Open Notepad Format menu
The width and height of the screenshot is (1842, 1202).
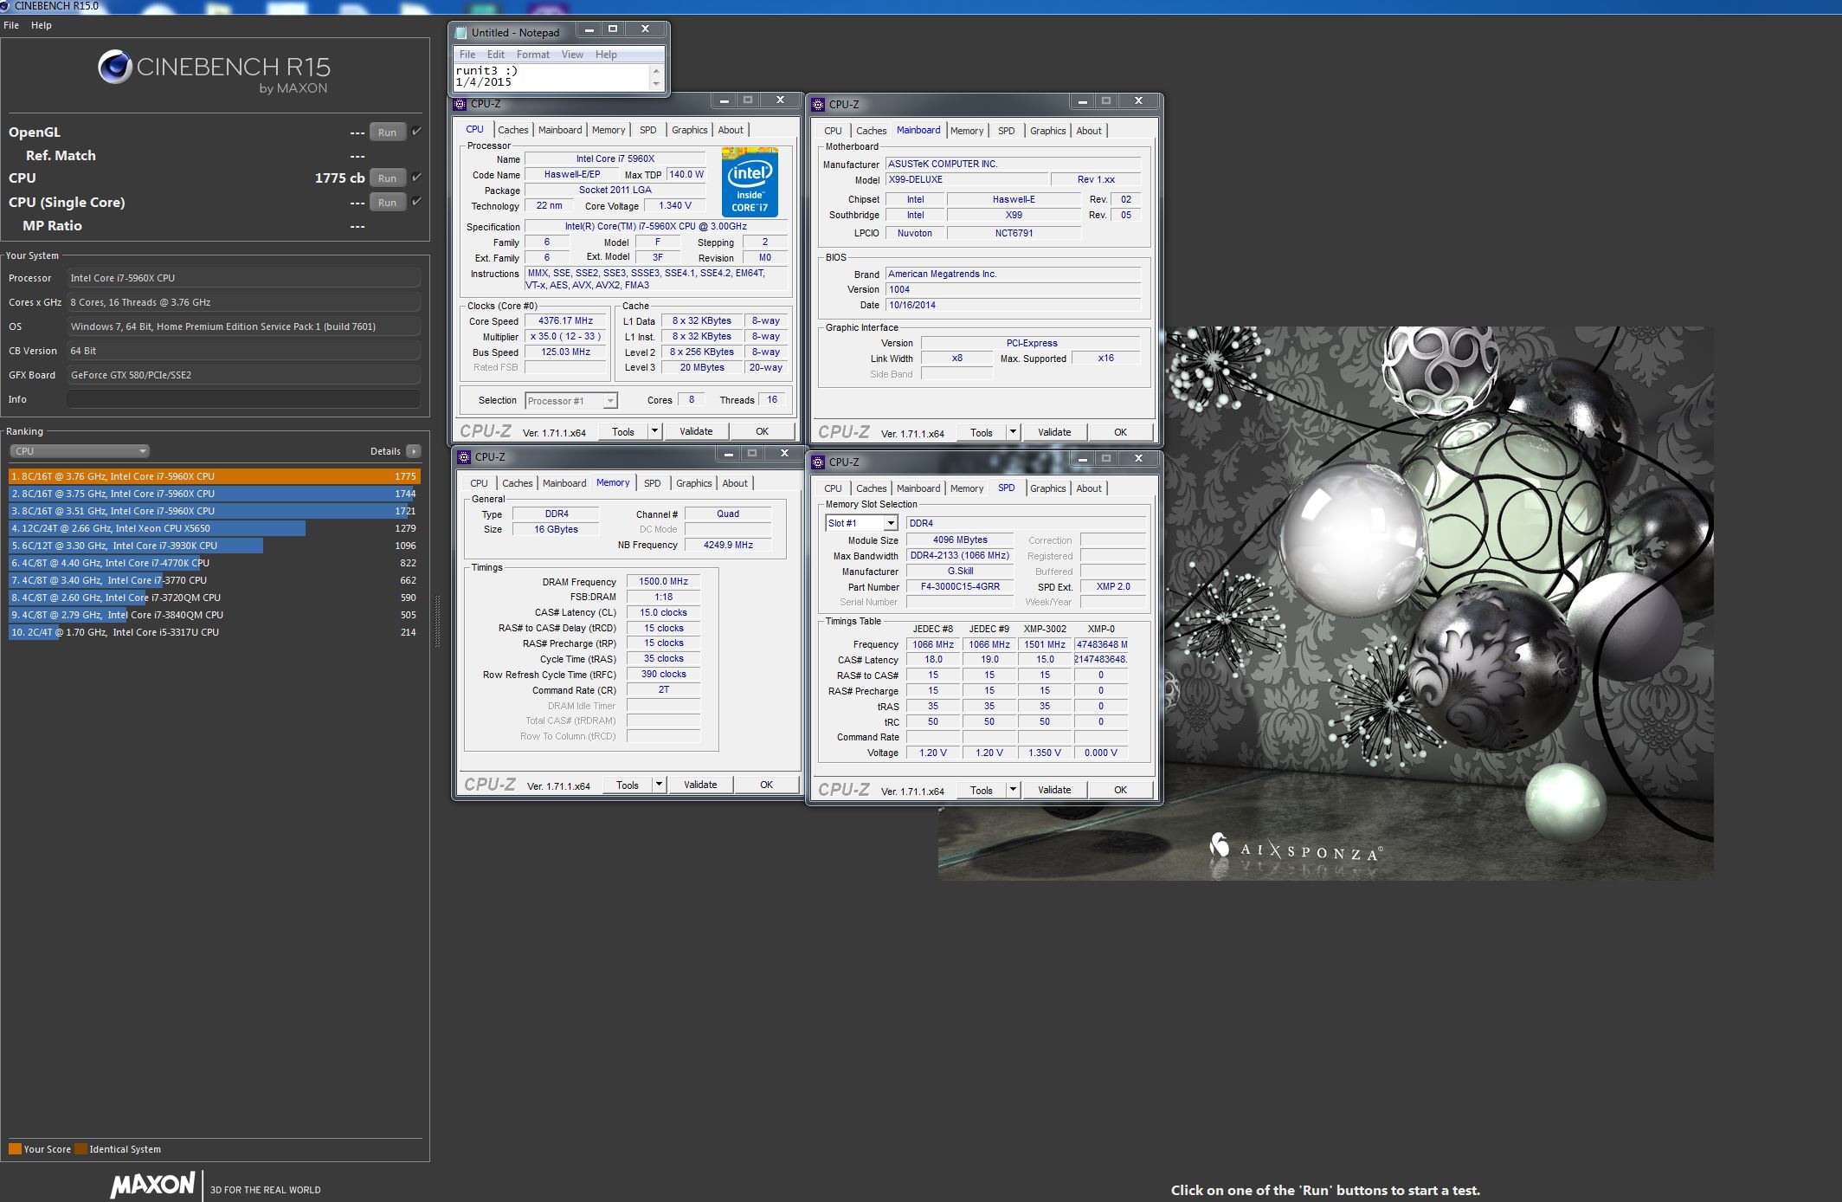pos(533,55)
